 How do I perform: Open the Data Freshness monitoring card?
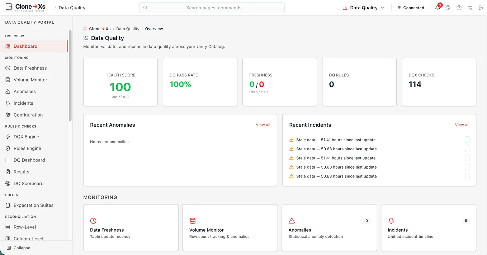click(x=131, y=228)
